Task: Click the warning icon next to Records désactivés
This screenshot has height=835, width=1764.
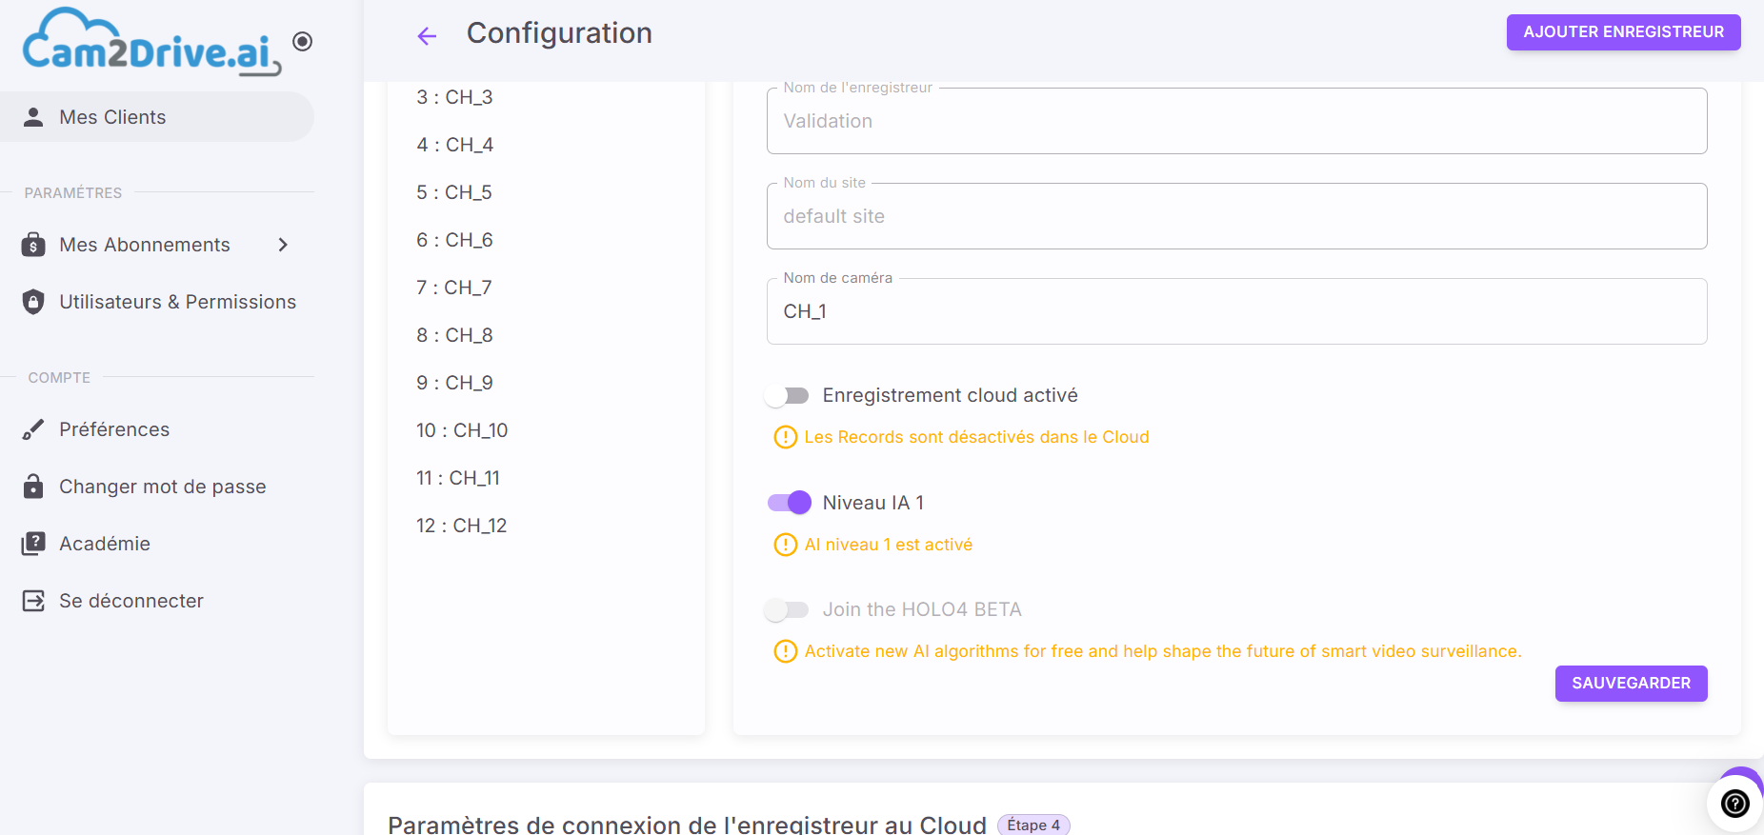Action: coord(785,437)
